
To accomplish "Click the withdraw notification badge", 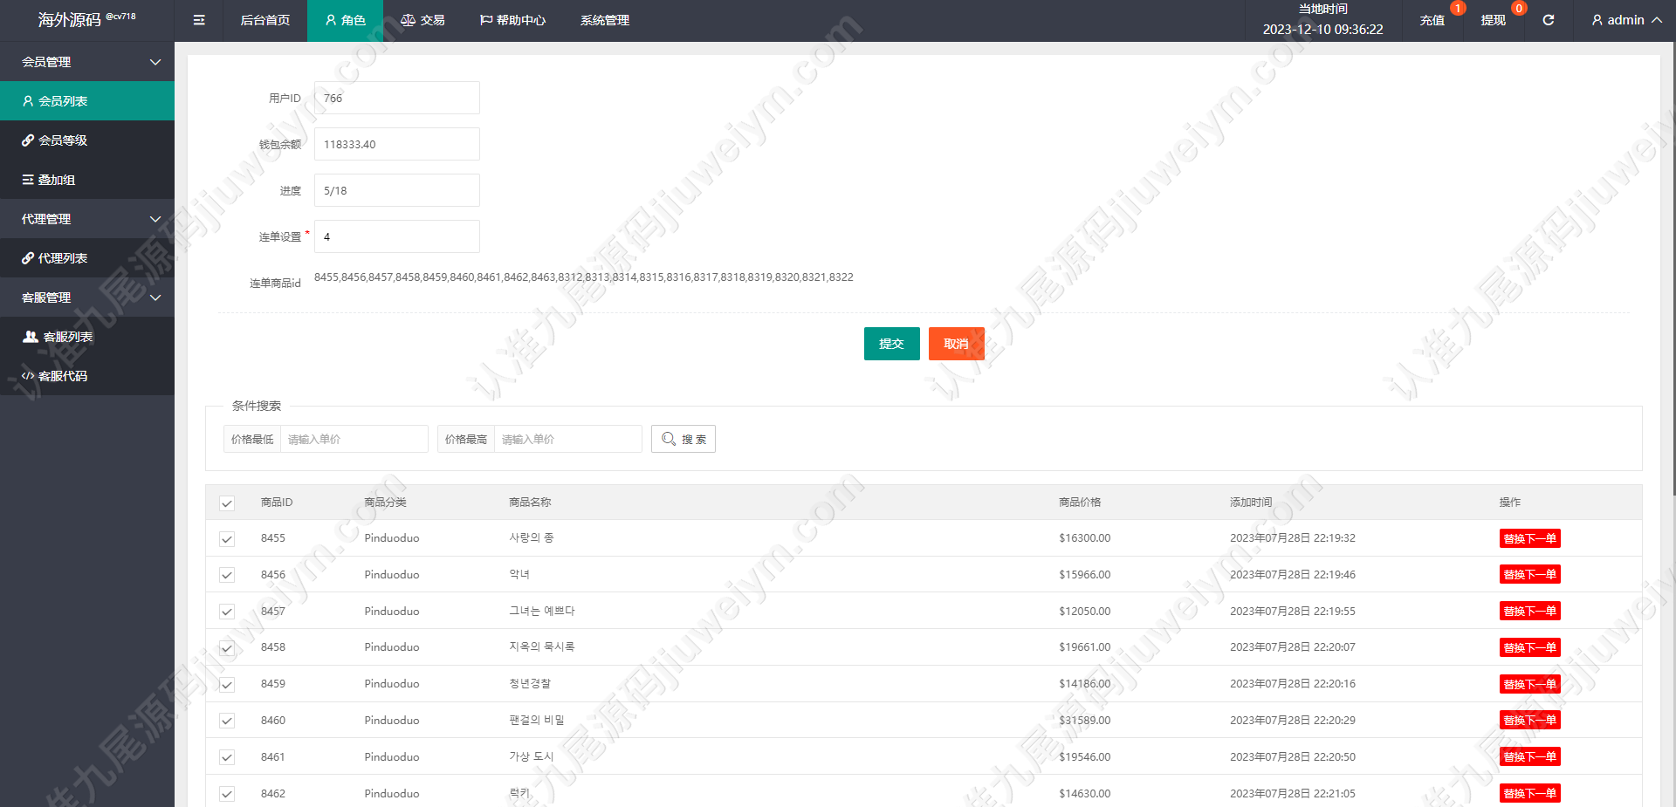I will [x=1519, y=9].
